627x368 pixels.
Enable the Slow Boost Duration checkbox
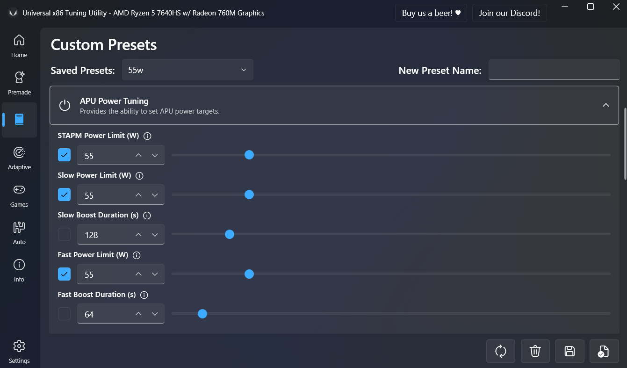pyautogui.click(x=64, y=234)
